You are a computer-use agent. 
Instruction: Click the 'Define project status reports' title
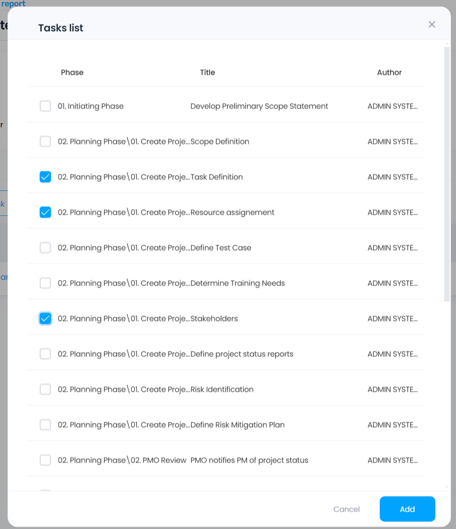click(x=242, y=354)
